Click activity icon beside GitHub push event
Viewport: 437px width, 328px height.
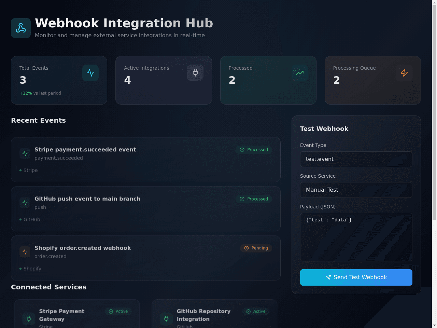point(25,203)
